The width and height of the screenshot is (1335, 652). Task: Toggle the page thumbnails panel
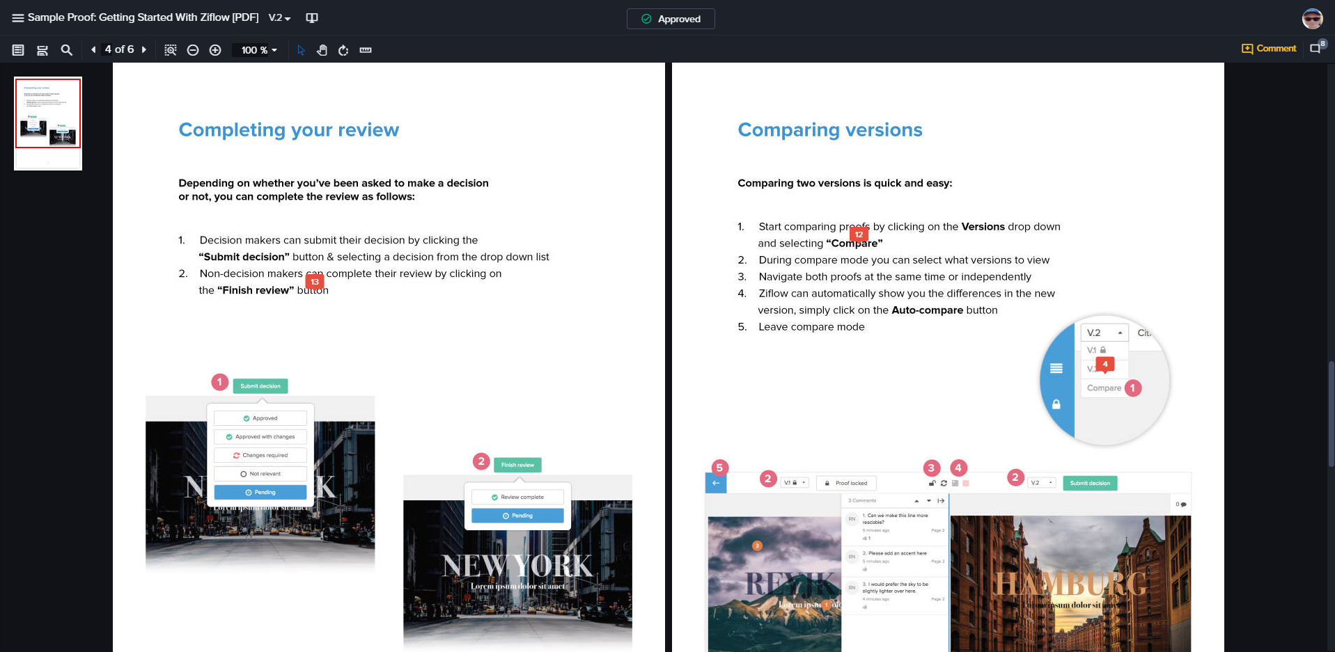click(18, 50)
